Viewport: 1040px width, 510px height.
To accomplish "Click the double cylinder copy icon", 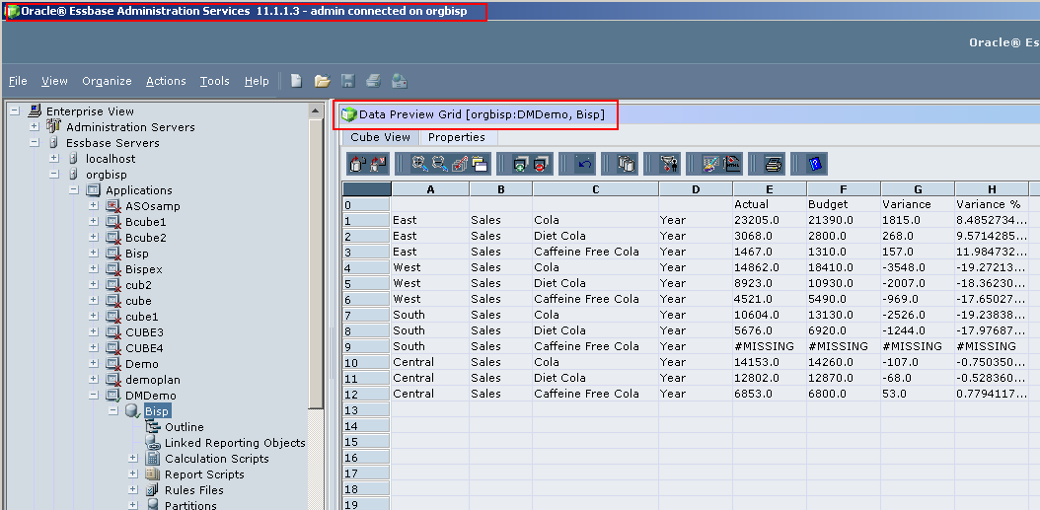I will click(626, 164).
